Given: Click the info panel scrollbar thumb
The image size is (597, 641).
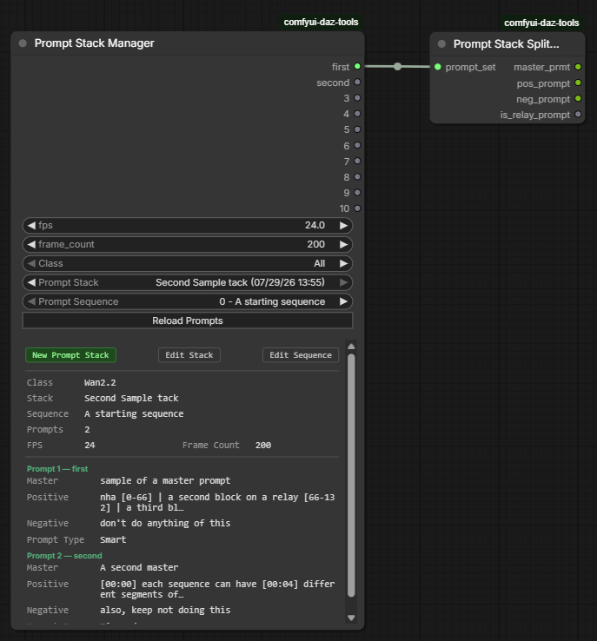Looking at the screenshot, I should (351, 475).
